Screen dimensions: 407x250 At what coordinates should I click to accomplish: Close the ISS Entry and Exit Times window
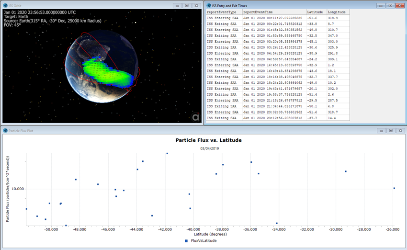[400, 5]
